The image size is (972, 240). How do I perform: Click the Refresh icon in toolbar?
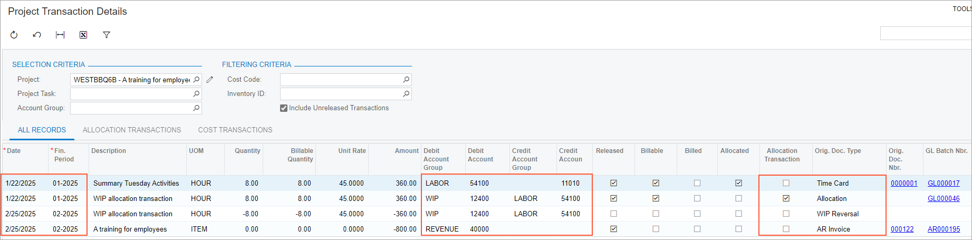click(x=14, y=35)
